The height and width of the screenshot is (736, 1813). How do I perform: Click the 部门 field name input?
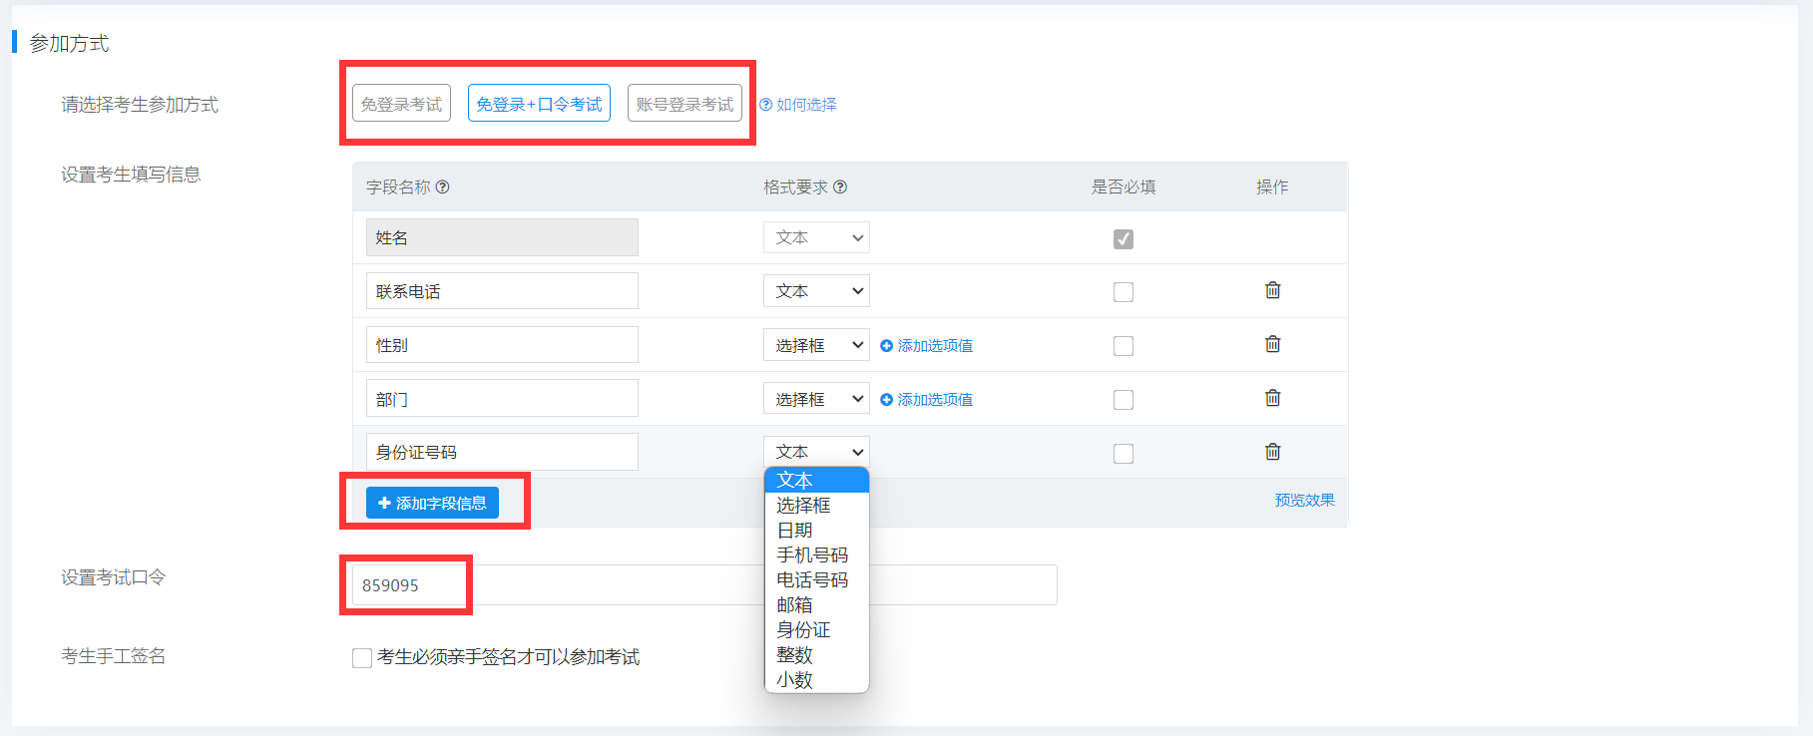[502, 399]
